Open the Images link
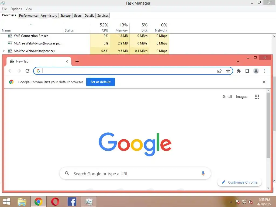 (x=241, y=97)
